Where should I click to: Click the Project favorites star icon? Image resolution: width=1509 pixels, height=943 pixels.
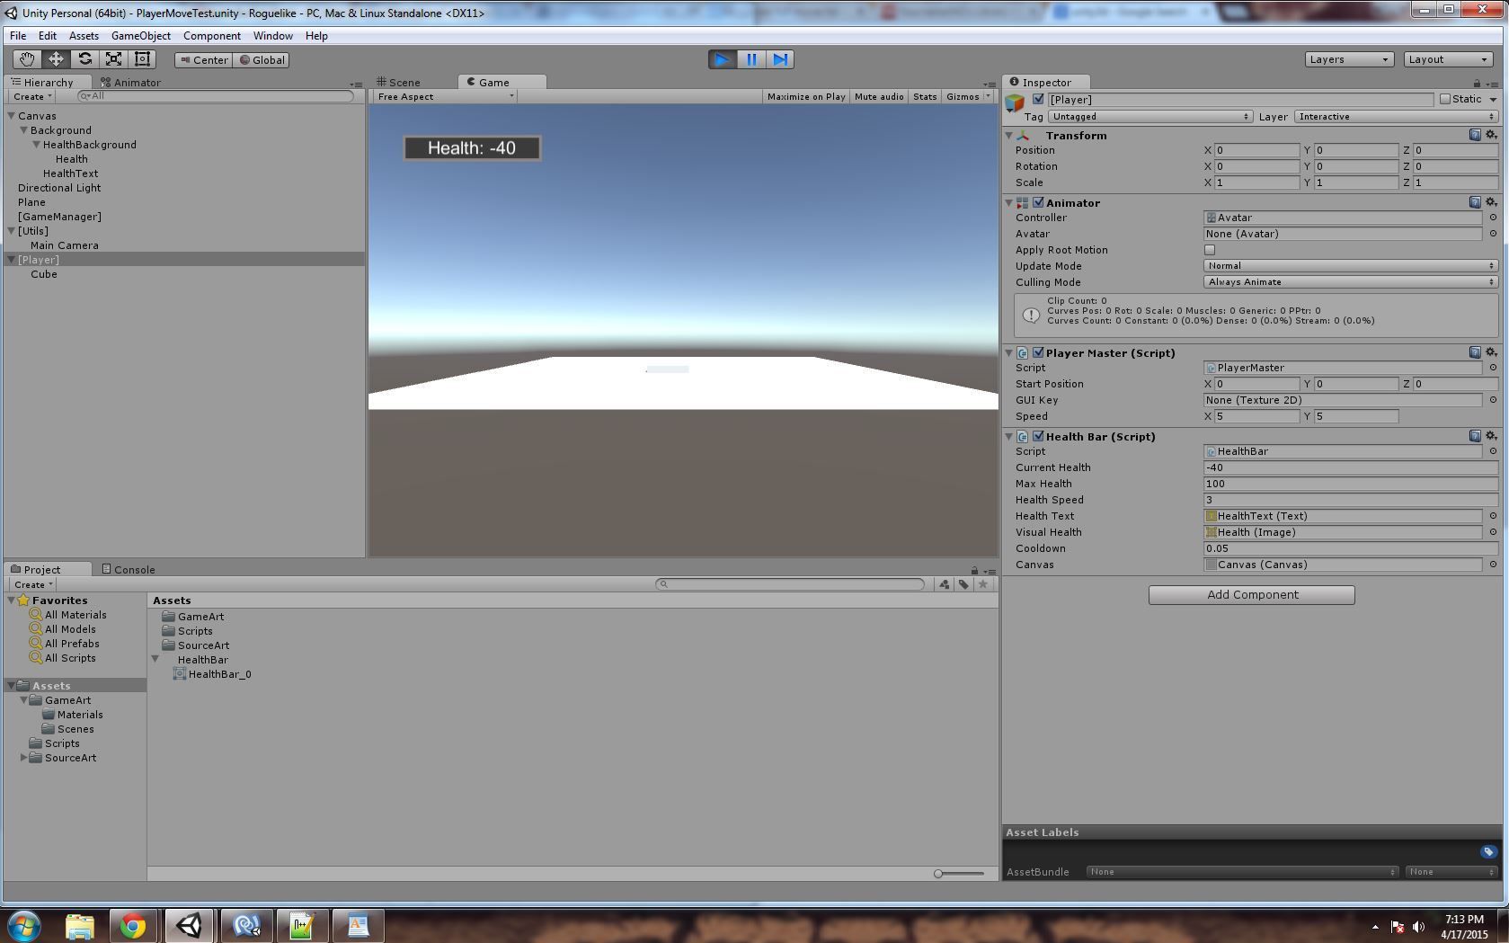tap(983, 584)
